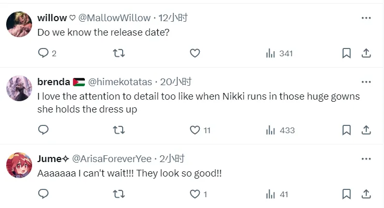This screenshot has width=384, height=208.
Task: Open willow's profile picture
Action: click(19, 24)
